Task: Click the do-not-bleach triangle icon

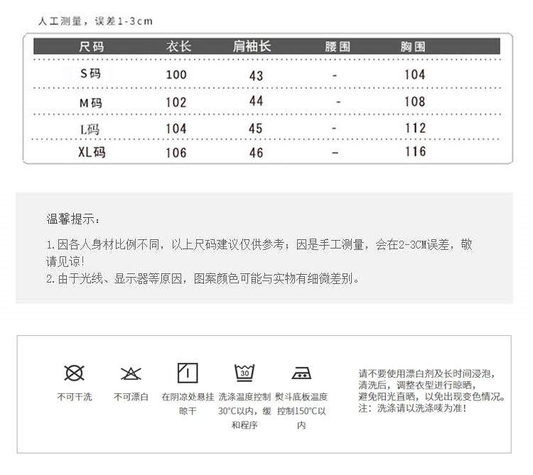Action: click(x=131, y=373)
